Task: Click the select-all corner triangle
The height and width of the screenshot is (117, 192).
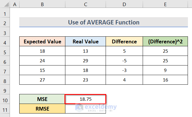Action: [5, 4]
